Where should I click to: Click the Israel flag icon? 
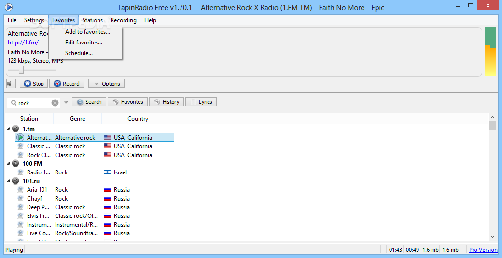[x=107, y=172]
